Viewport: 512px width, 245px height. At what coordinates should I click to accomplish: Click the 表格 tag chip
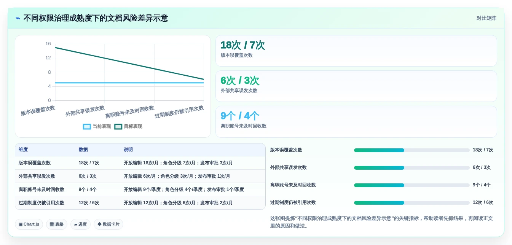click(x=57, y=224)
